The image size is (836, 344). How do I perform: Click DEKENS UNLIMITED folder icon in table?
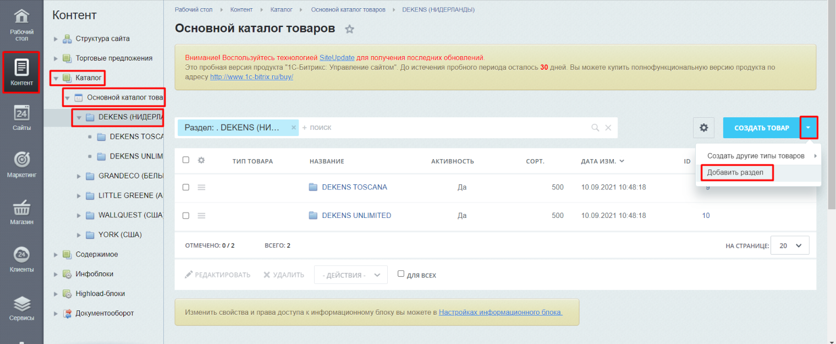[313, 216]
